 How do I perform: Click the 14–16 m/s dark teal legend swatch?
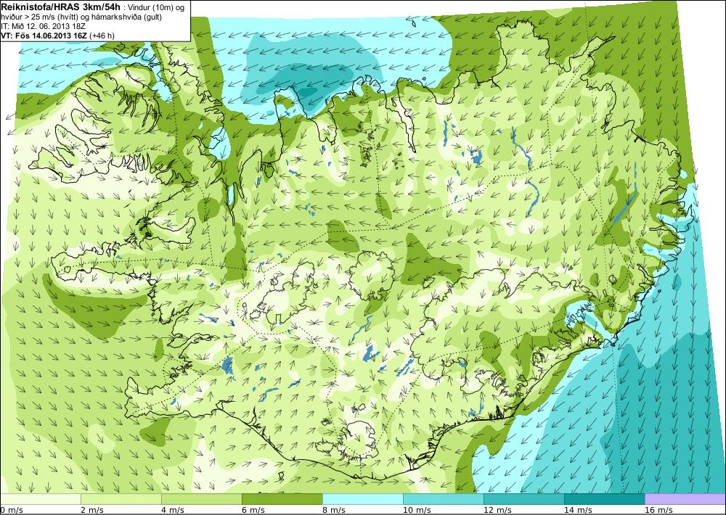coord(604,499)
